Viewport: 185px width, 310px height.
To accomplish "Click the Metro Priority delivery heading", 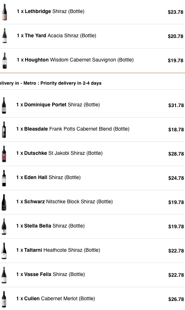I will pos(51,83).
